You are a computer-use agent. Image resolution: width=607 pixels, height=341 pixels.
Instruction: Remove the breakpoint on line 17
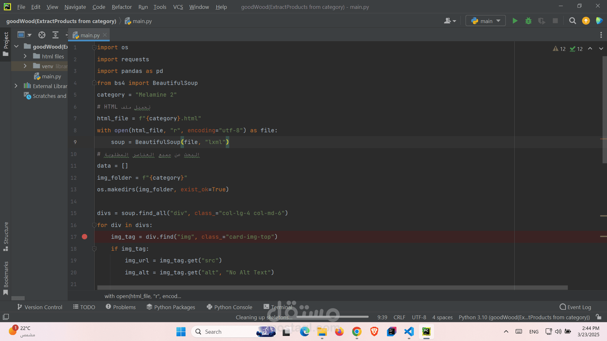pyautogui.click(x=84, y=237)
